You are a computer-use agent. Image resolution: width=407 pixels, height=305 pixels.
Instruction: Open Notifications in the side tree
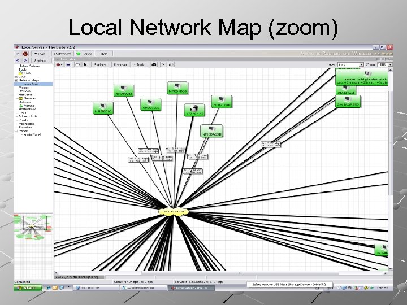pos(27,110)
